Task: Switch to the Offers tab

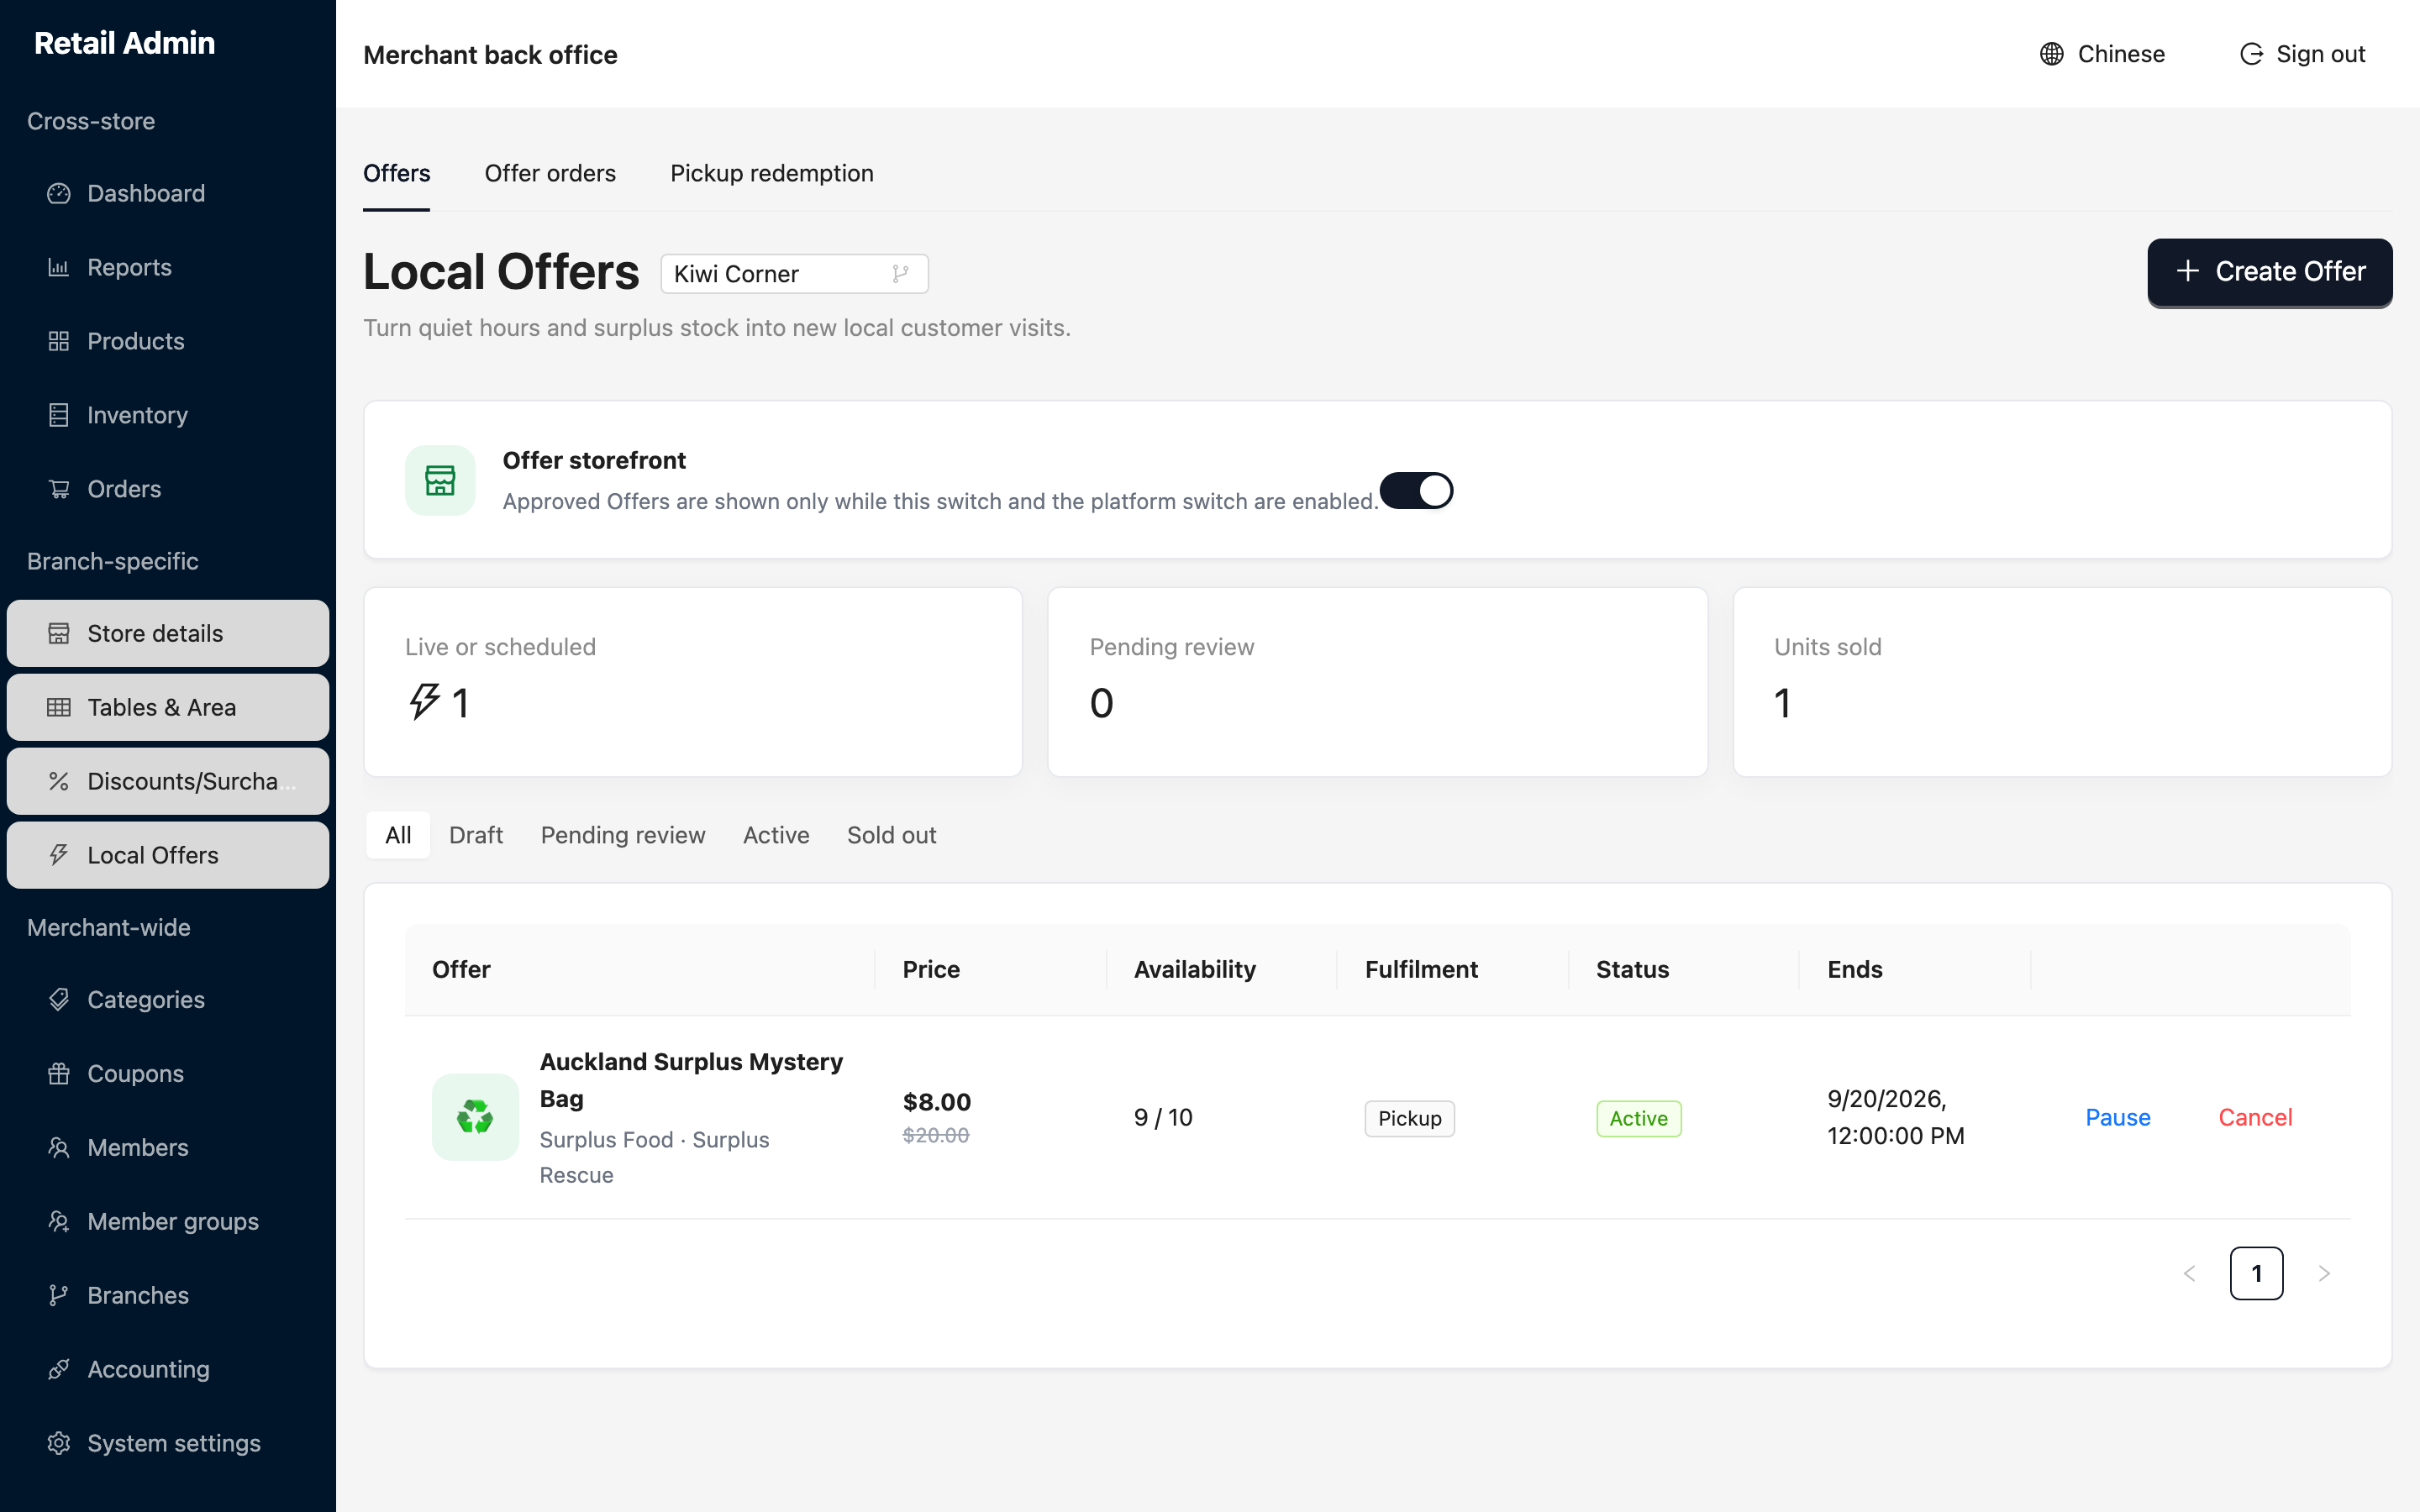Action: (396, 173)
